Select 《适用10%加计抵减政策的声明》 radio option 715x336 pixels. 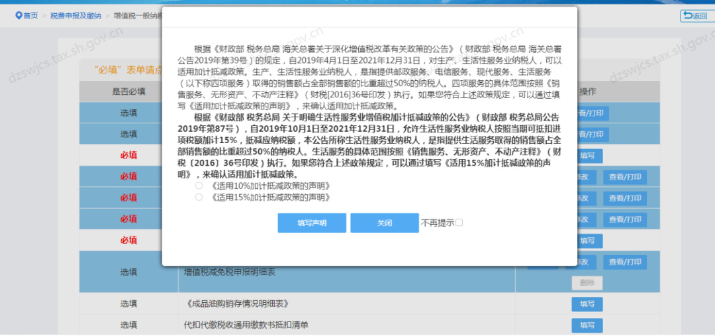pyautogui.click(x=199, y=186)
